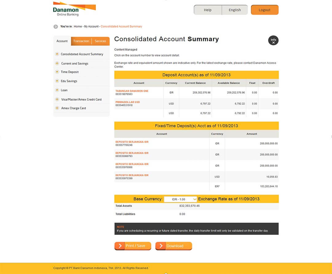Click the icon next to Loan

click(57, 90)
